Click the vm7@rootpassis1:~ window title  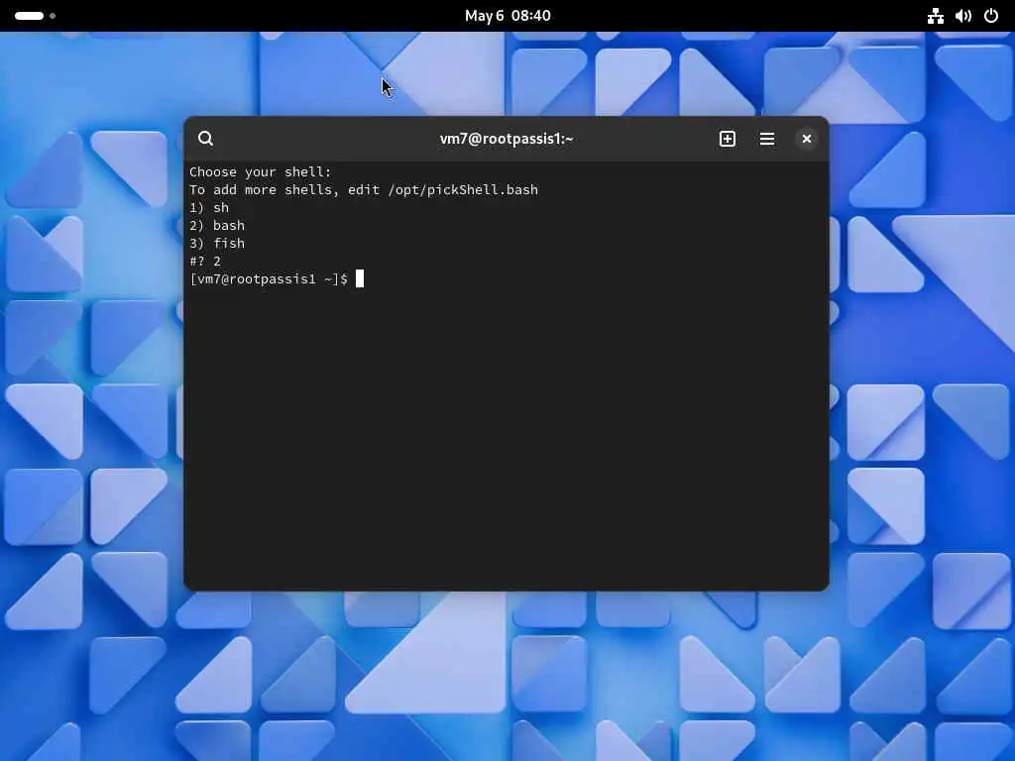click(x=507, y=139)
